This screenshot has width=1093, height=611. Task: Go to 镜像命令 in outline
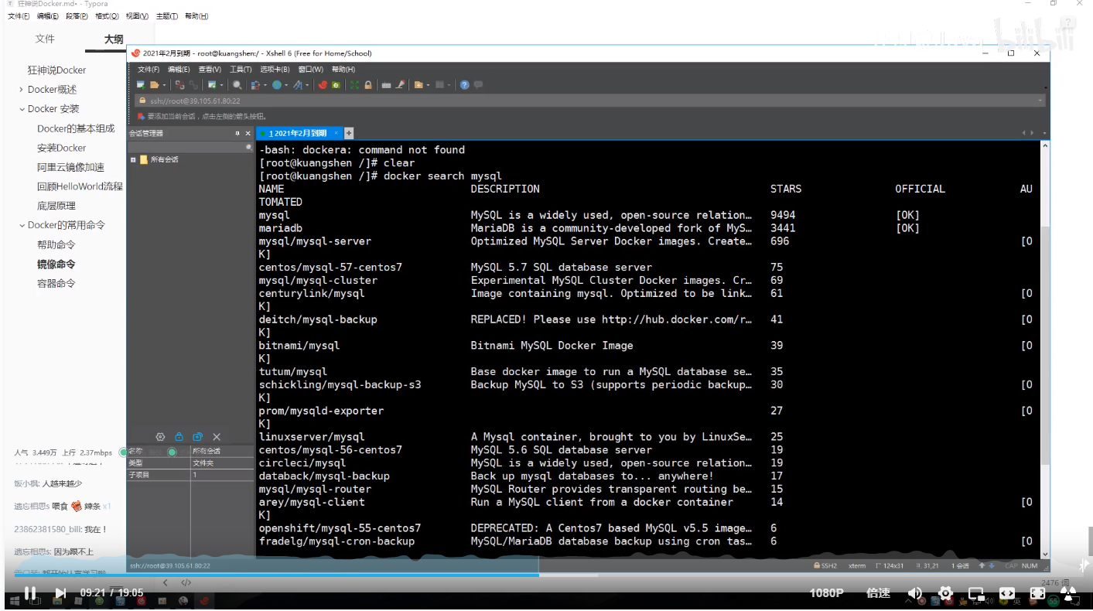(x=56, y=264)
